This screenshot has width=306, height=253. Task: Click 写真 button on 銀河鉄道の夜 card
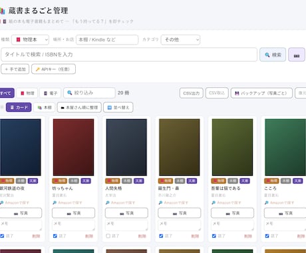21,213
